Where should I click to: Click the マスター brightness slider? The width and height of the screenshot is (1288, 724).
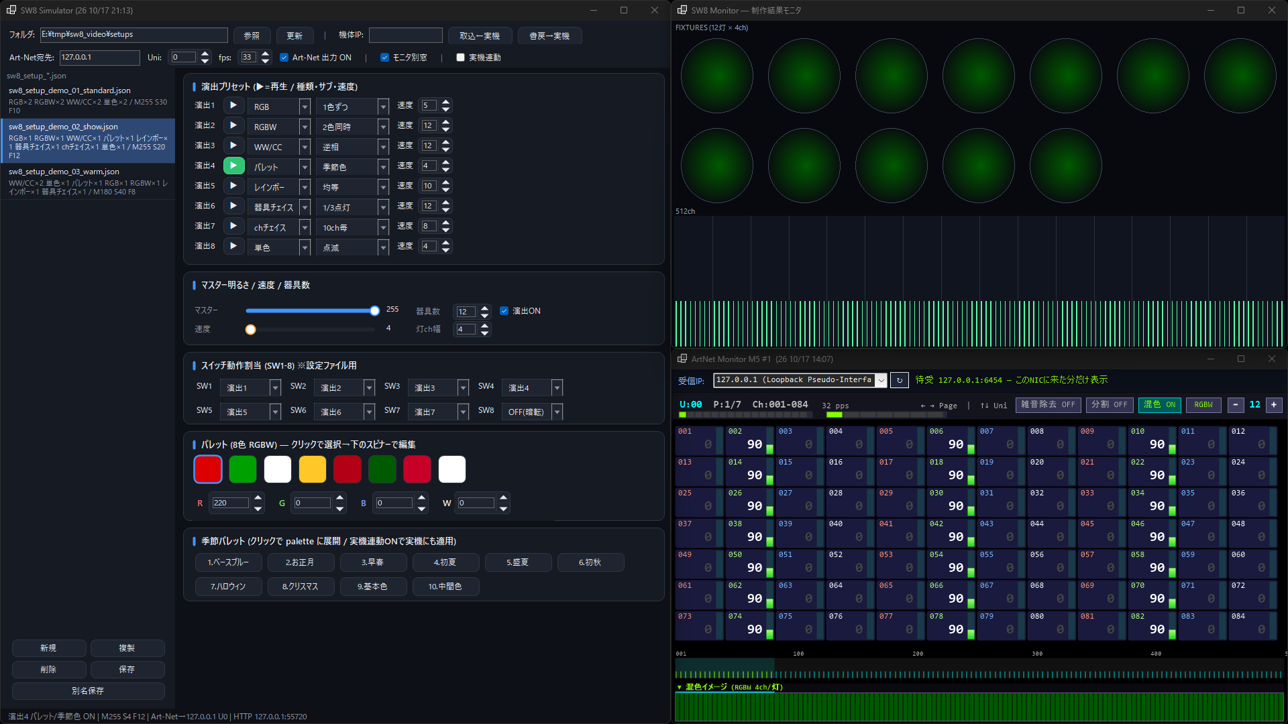pos(311,311)
